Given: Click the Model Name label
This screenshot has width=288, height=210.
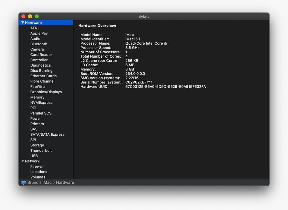Looking at the screenshot, I should click(92, 34).
